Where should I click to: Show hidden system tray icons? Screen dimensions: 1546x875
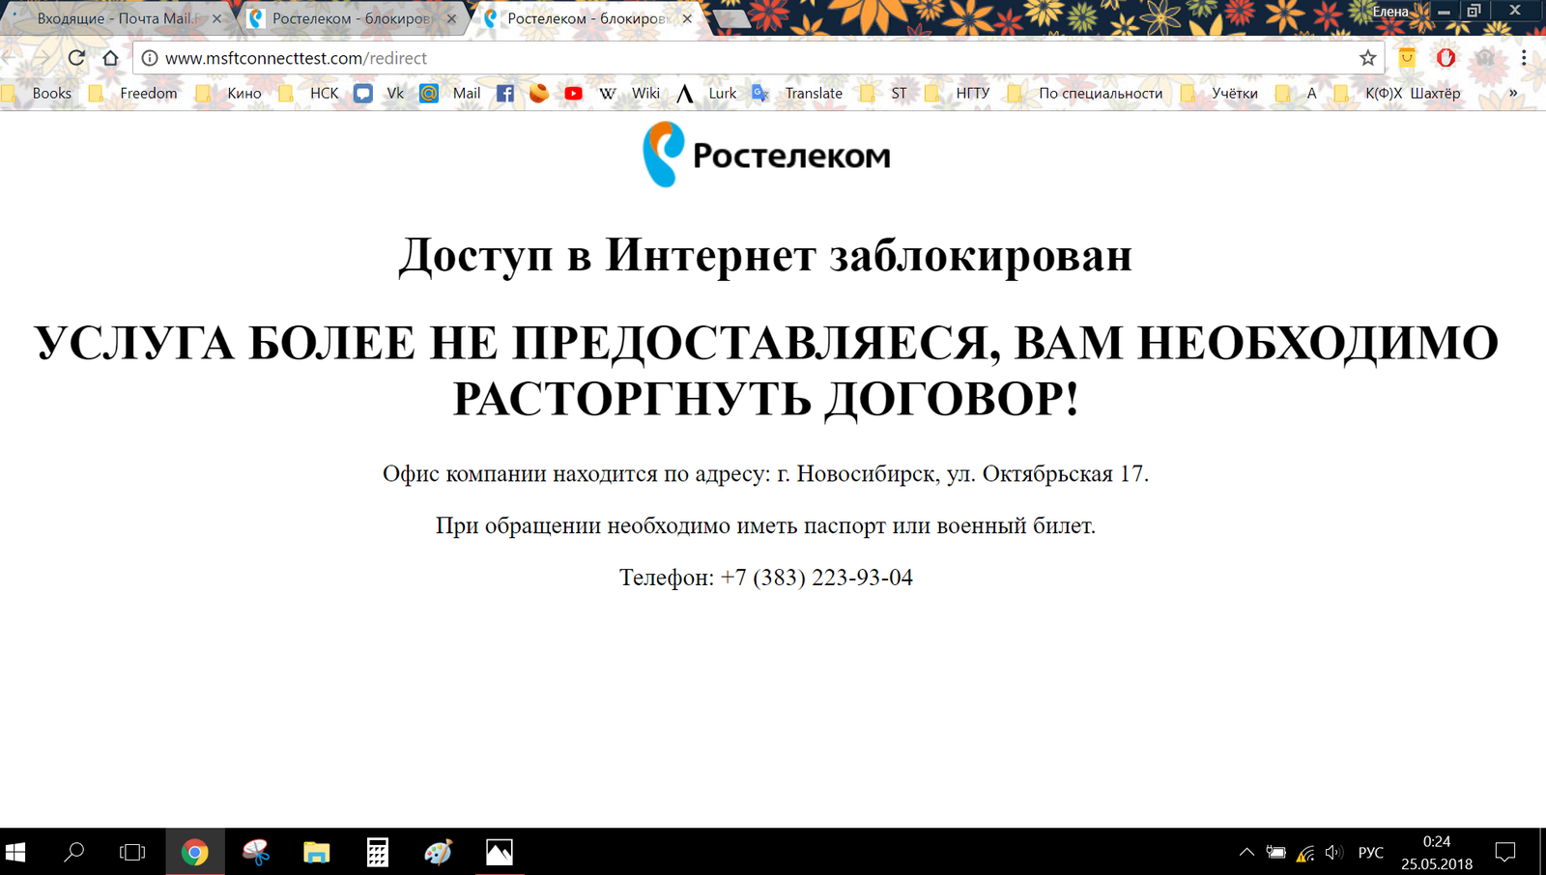[1246, 852]
